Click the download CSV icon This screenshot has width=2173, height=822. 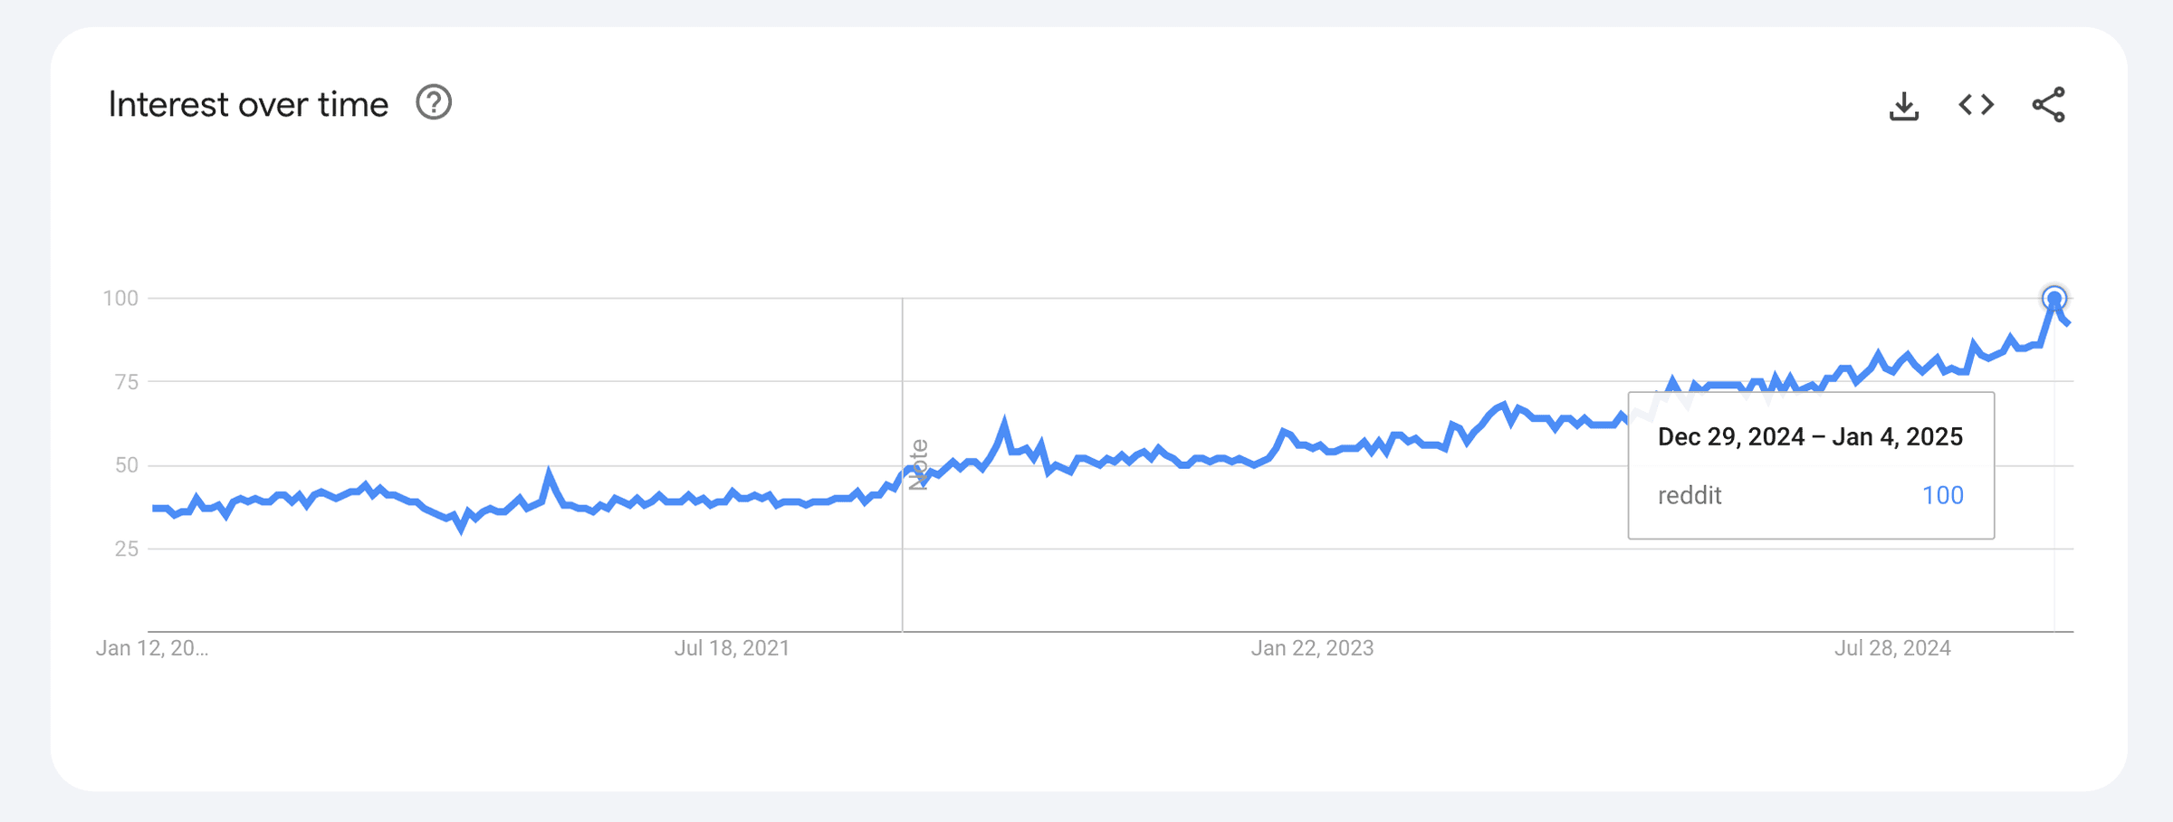tap(1904, 105)
